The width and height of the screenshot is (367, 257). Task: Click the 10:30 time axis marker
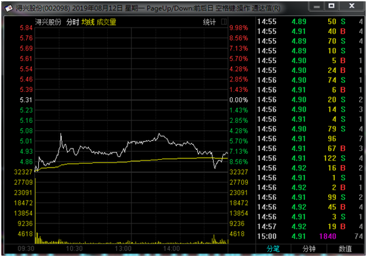74,248
